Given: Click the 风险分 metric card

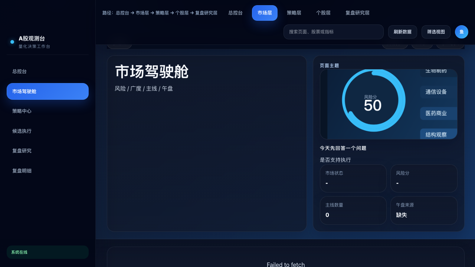Looking at the screenshot, I should [x=424, y=178].
